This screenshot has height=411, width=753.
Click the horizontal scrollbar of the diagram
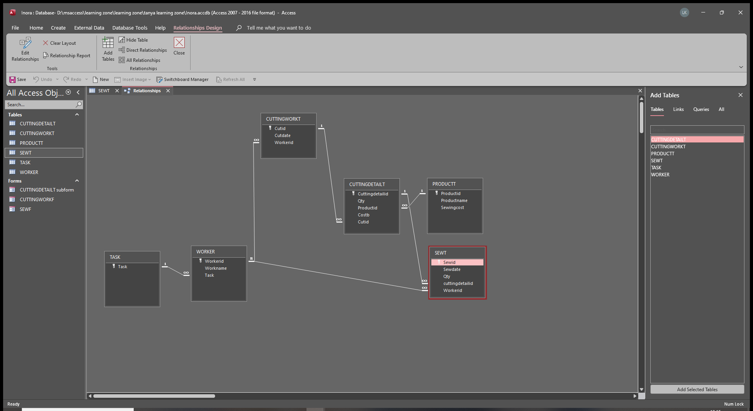154,396
